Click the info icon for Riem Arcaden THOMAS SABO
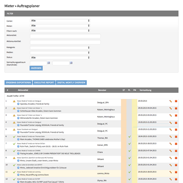This screenshot has height=183, width=183. click(18, 139)
